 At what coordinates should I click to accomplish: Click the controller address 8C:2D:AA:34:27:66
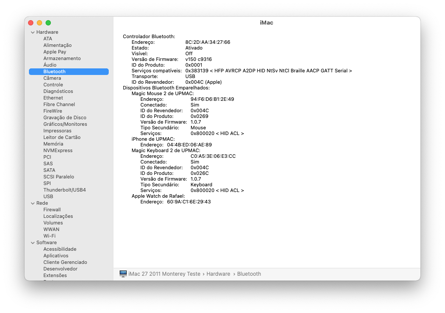(x=208, y=42)
